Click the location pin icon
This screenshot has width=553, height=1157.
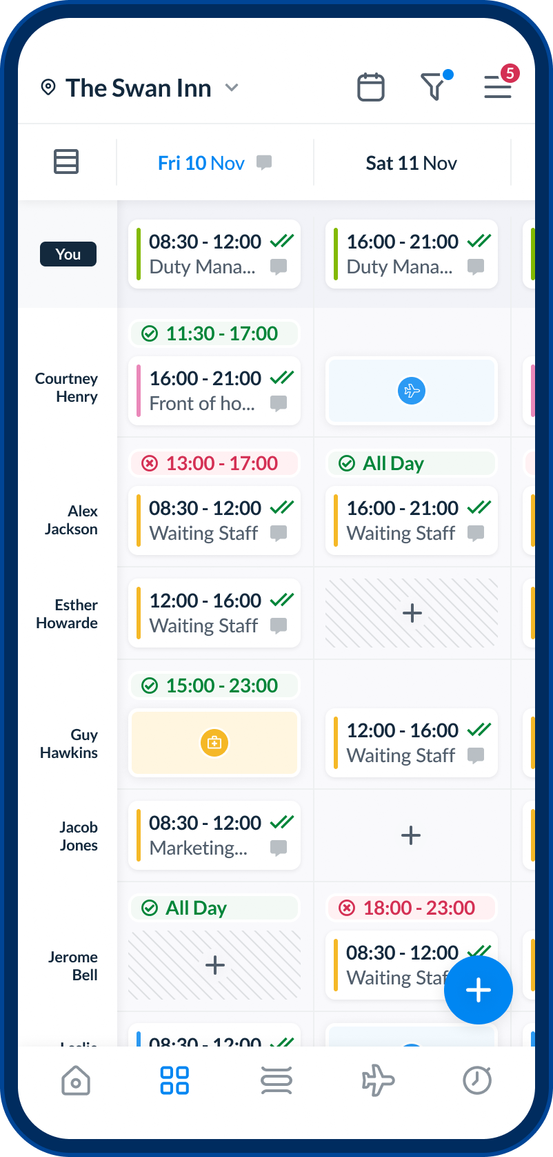pos(48,88)
